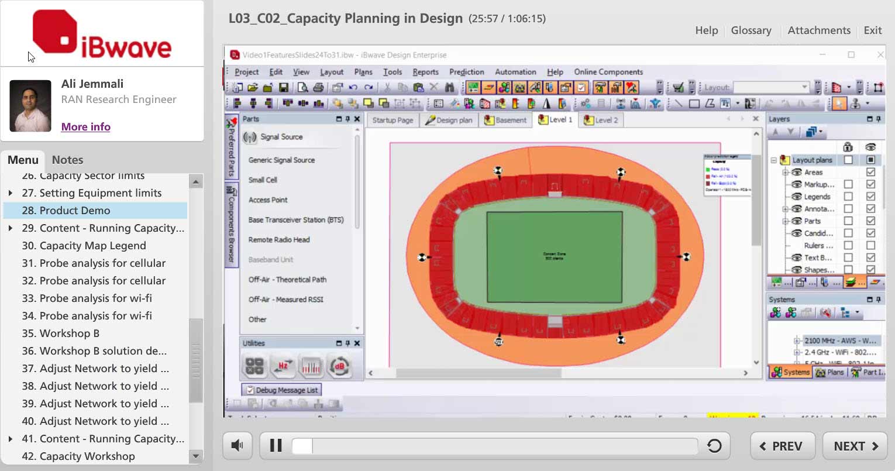Toggle visibility checkbox for the Parts layer
Screen dimensions: 895x471
(x=871, y=221)
